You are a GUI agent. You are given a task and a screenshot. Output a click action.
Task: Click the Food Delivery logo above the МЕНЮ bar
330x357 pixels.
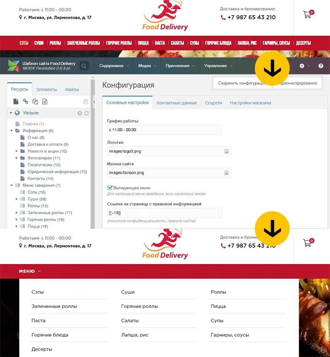[165, 244]
